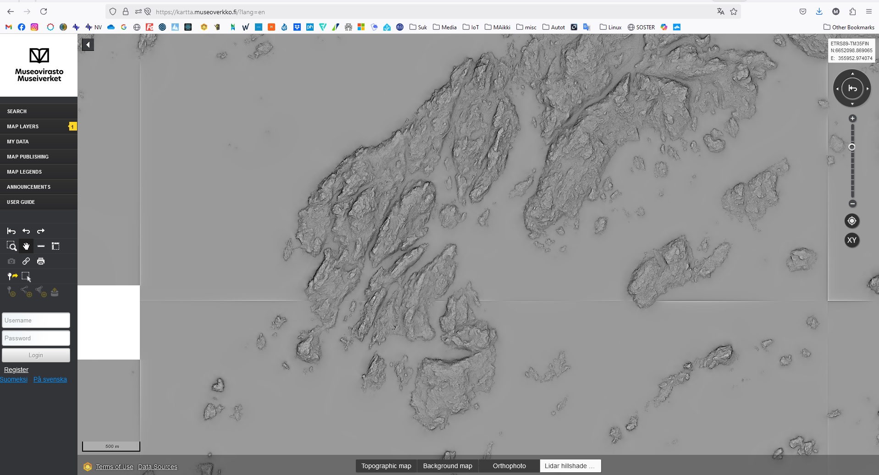Open the SEARCH panel
The height and width of the screenshot is (475, 879).
[x=39, y=111]
